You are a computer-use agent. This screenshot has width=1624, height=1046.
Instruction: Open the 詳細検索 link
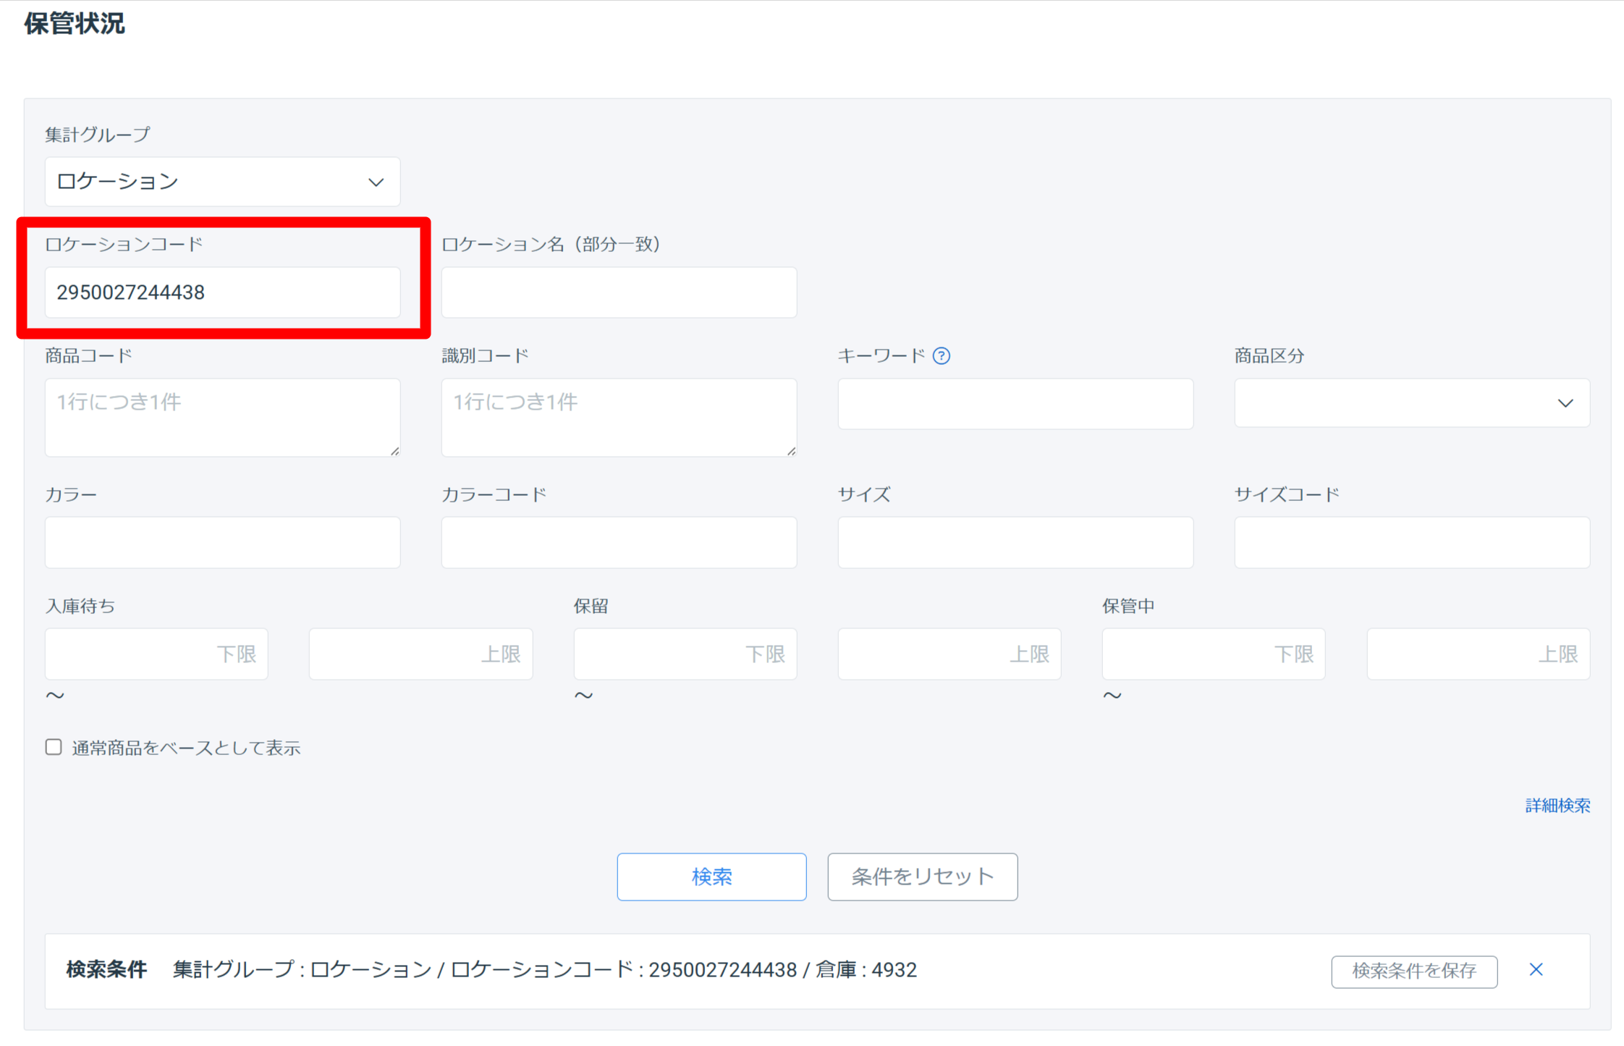[1557, 805]
